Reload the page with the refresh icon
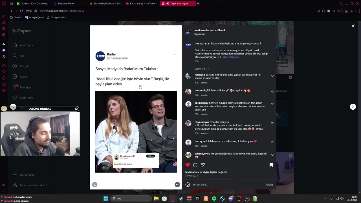Image resolution: width=361 pixels, height=203 pixels. 21,11
